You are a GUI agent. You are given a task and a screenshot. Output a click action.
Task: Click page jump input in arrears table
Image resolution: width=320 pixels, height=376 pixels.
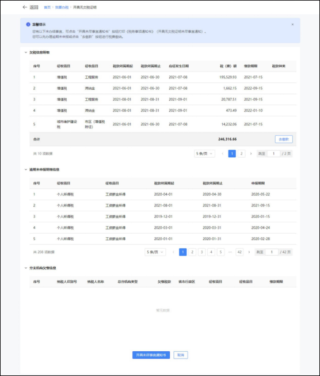[x=273, y=154]
